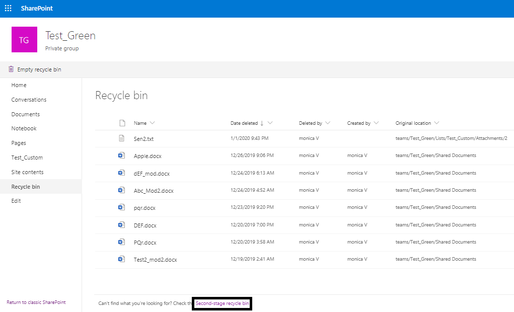
Task: Click the date 12/24/2019 6:13 AM
Action: coord(252,173)
